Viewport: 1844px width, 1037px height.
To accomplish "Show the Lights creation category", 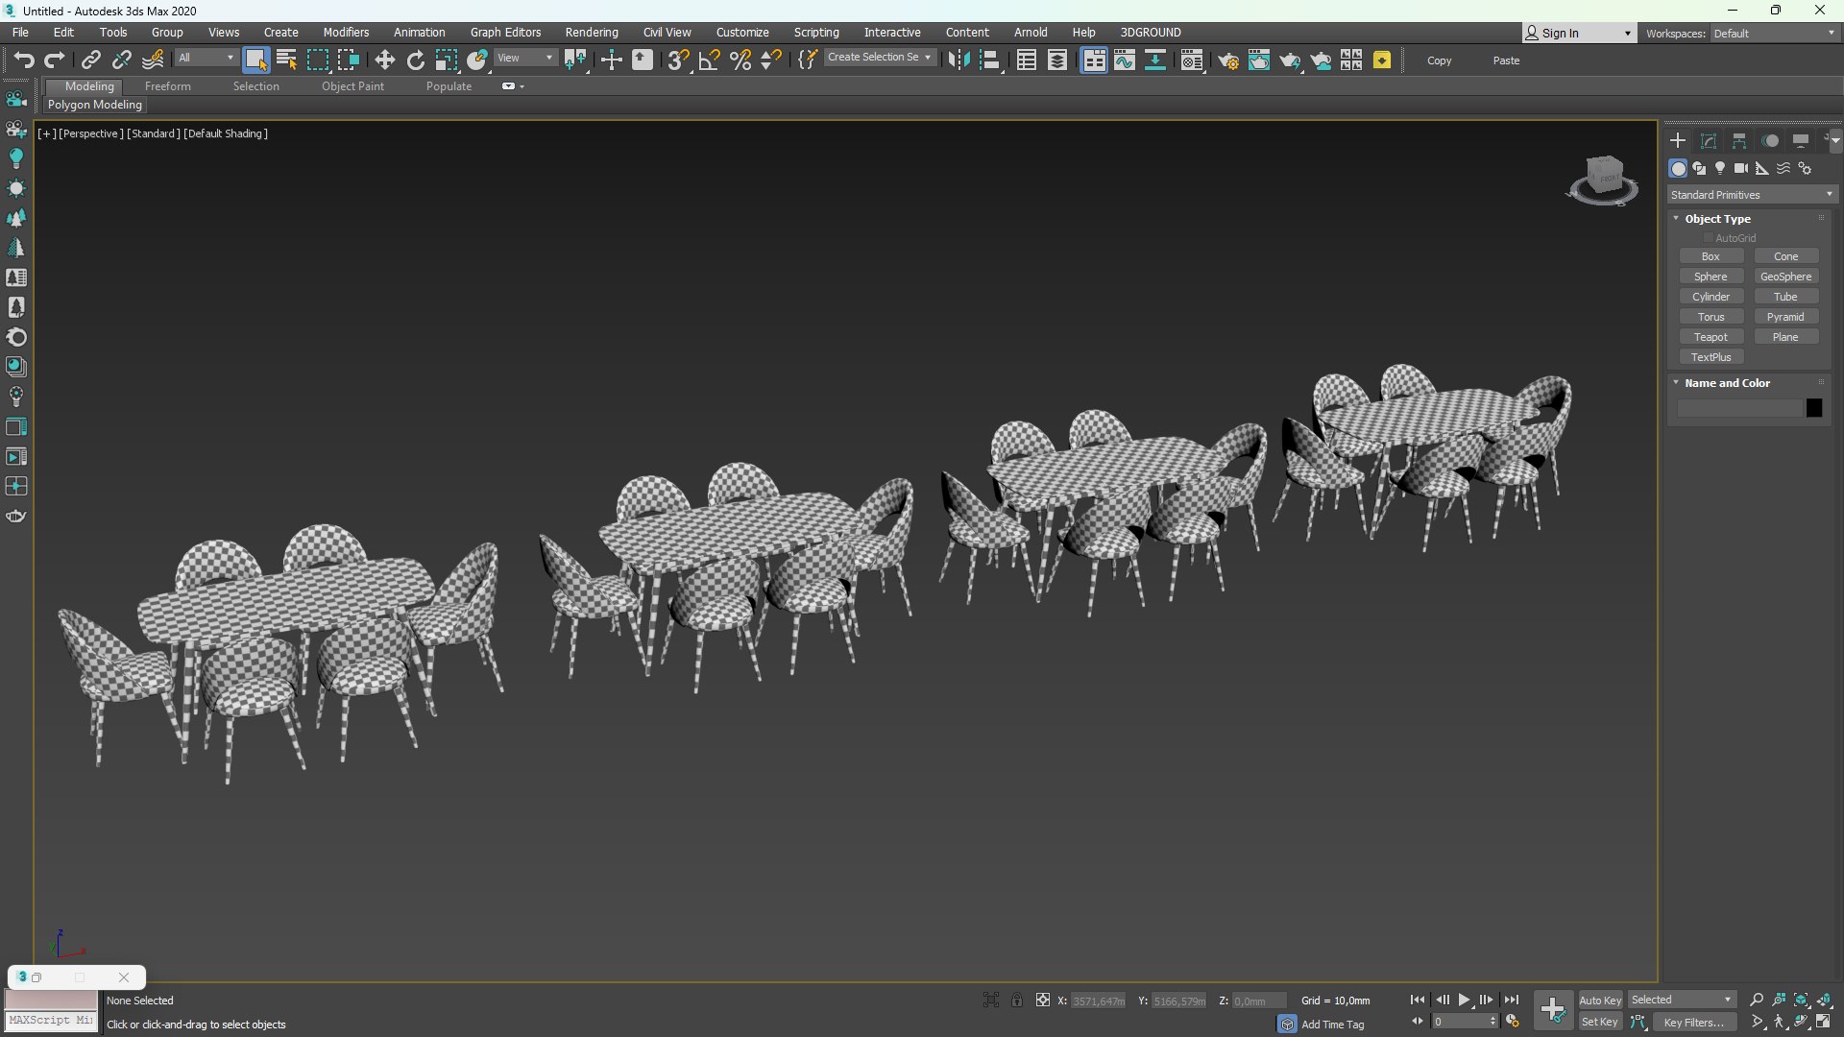I will click(1720, 168).
